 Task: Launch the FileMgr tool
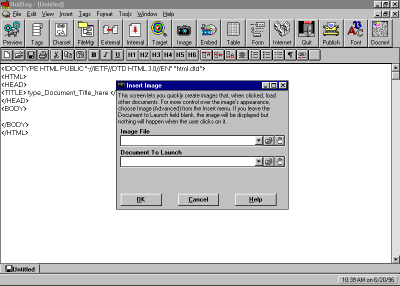pos(86,33)
